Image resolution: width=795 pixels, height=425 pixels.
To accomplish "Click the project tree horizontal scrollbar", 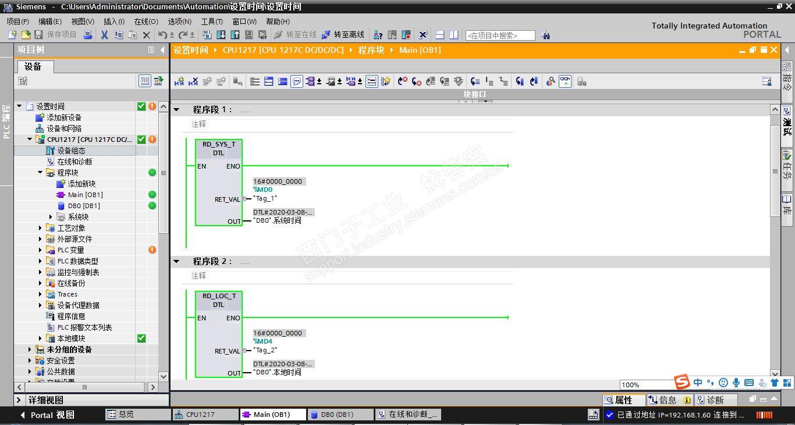I will [x=84, y=387].
